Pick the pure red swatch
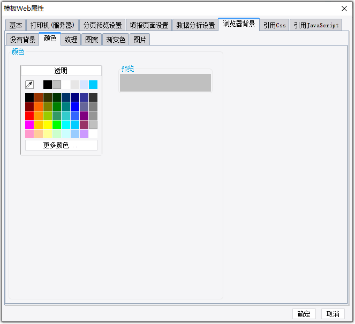The width and height of the screenshot is (355, 324). (29, 116)
